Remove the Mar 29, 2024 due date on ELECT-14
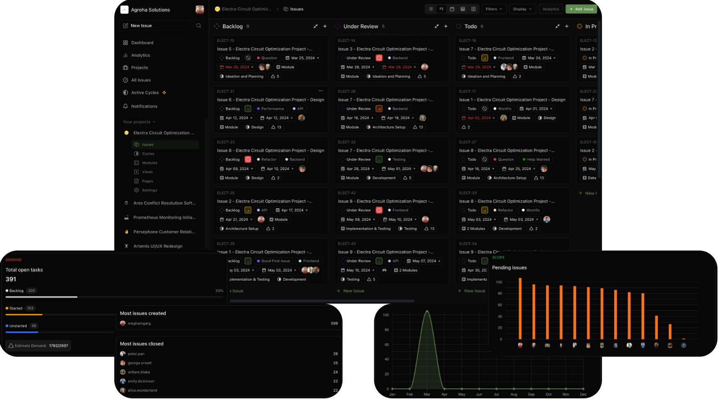This screenshot has height=403, width=720. pyautogui.click(x=415, y=67)
